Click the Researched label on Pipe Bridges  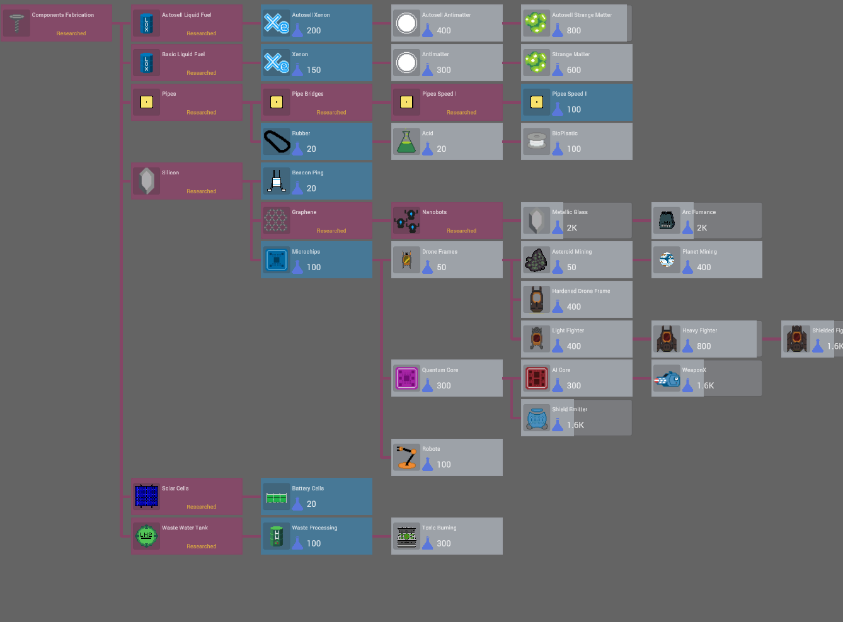(x=331, y=112)
